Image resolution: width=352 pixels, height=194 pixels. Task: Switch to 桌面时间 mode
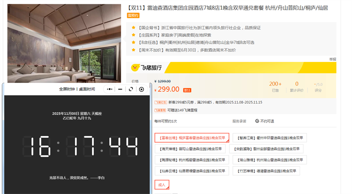87,89
